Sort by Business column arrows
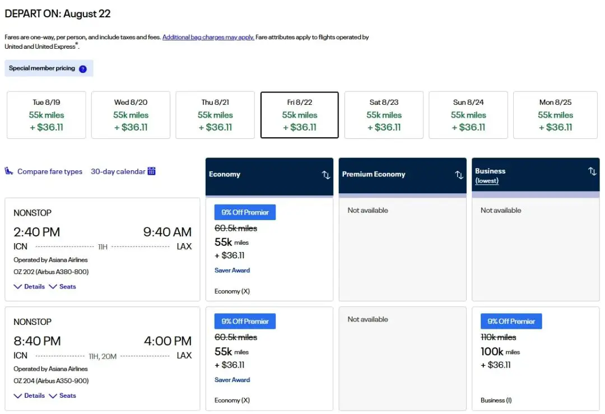The width and height of the screenshot is (605, 414). pyautogui.click(x=592, y=171)
